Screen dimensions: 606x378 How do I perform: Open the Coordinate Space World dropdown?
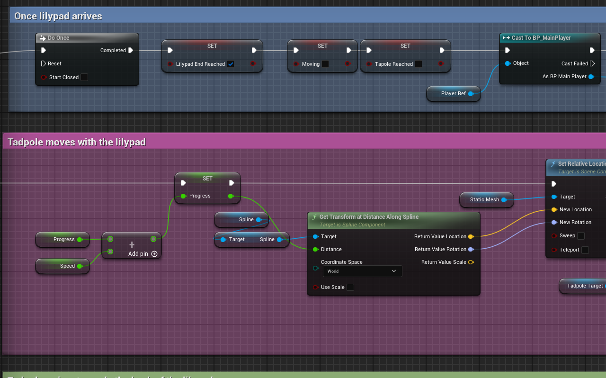click(362, 271)
